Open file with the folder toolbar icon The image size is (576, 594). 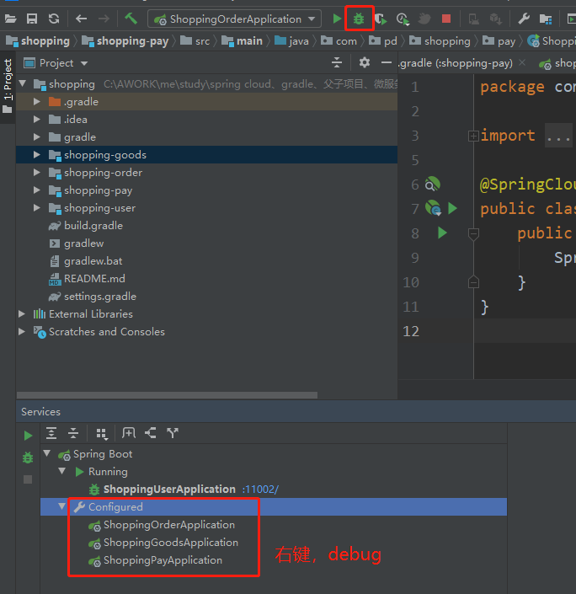(11, 19)
